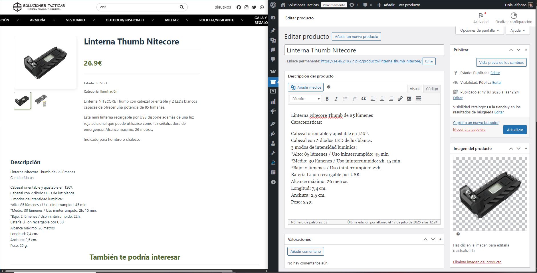Open Posts pushpin icon in sidebar
Screen dimensions: 537x273
click(273, 30)
